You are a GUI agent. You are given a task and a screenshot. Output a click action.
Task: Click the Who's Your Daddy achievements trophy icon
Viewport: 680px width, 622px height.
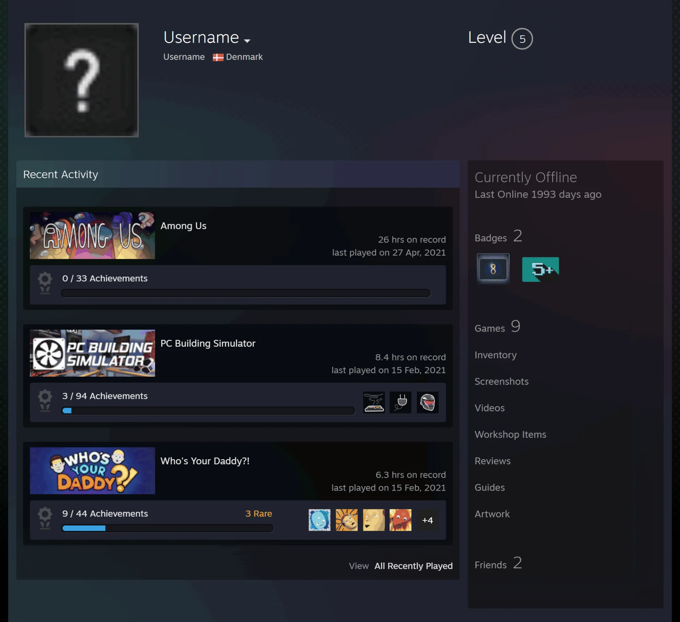45,518
